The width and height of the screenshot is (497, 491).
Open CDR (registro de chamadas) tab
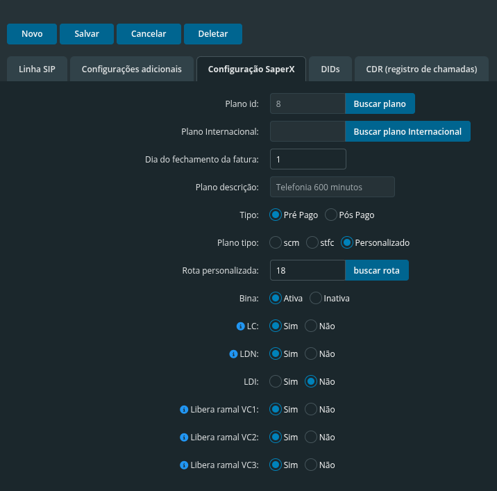coord(421,69)
